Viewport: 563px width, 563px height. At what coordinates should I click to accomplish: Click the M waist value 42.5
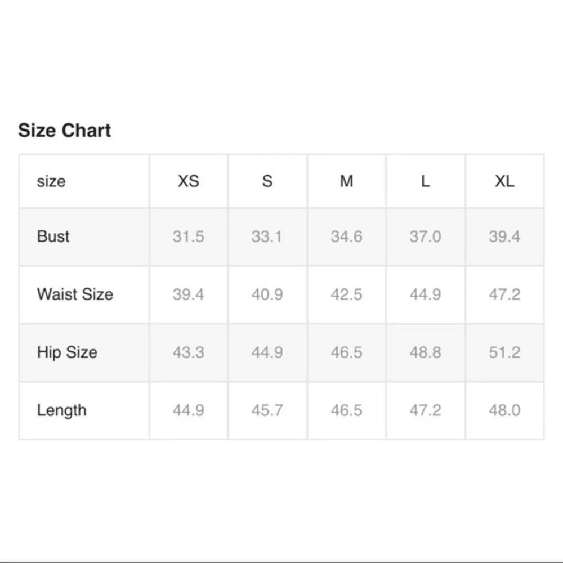pyautogui.click(x=347, y=294)
